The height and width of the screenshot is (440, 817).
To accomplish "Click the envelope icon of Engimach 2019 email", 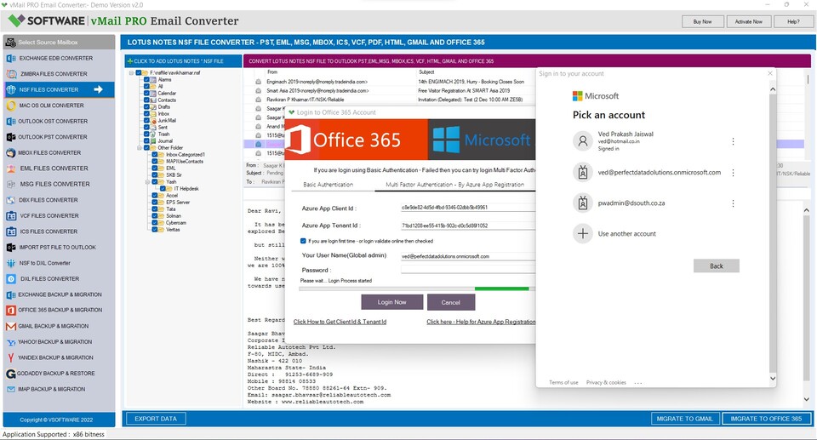I will point(258,82).
